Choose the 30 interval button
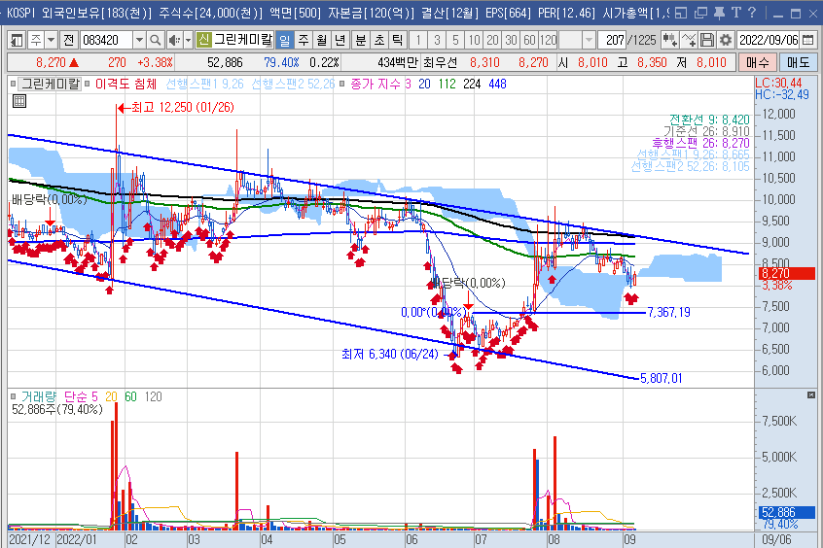 (512, 40)
